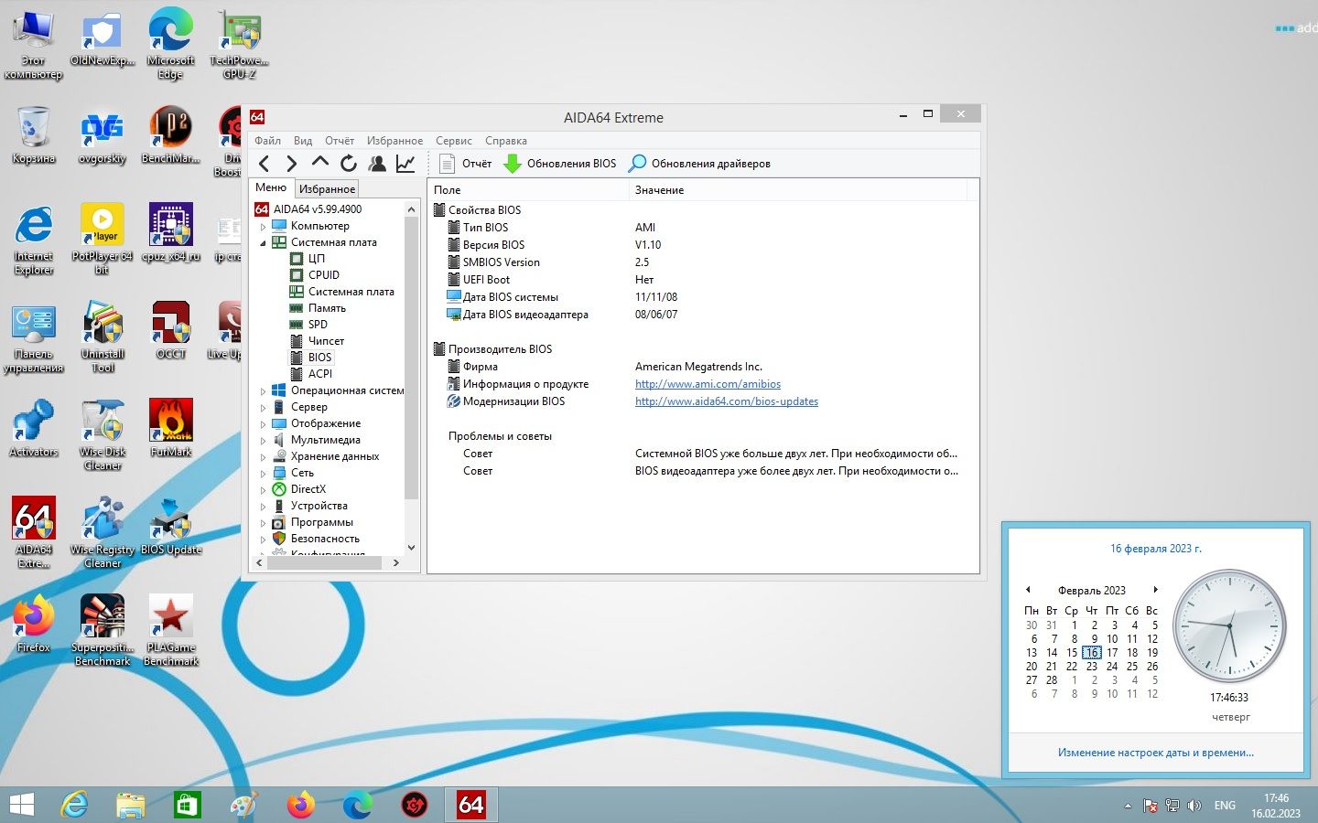
Task: Select Wise Disk Cleaner desktop icon
Action: 103,435
